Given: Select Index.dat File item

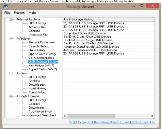Looking at the screenshot, I should [x=38, y=35].
